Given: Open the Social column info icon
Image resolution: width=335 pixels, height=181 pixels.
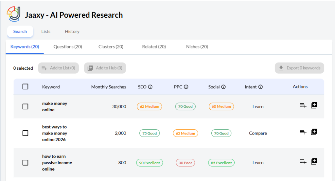Looking at the screenshot, I should [x=223, y=87].
